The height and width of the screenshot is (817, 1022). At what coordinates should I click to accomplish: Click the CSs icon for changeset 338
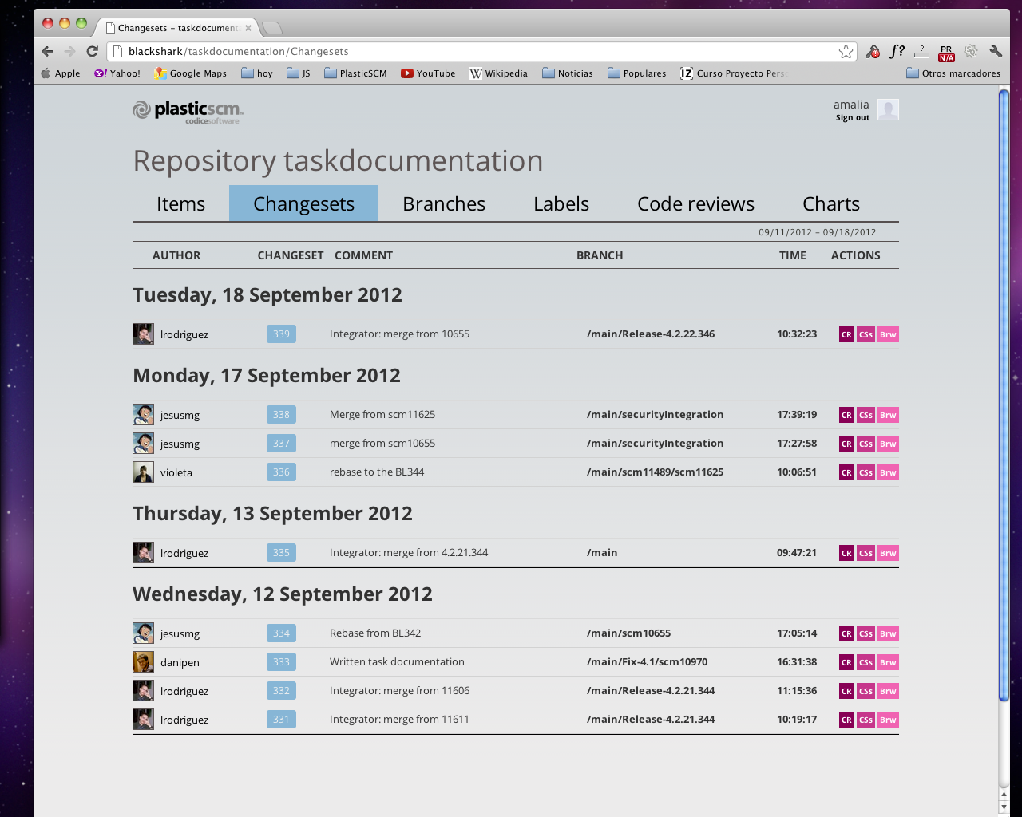[866, 414]
